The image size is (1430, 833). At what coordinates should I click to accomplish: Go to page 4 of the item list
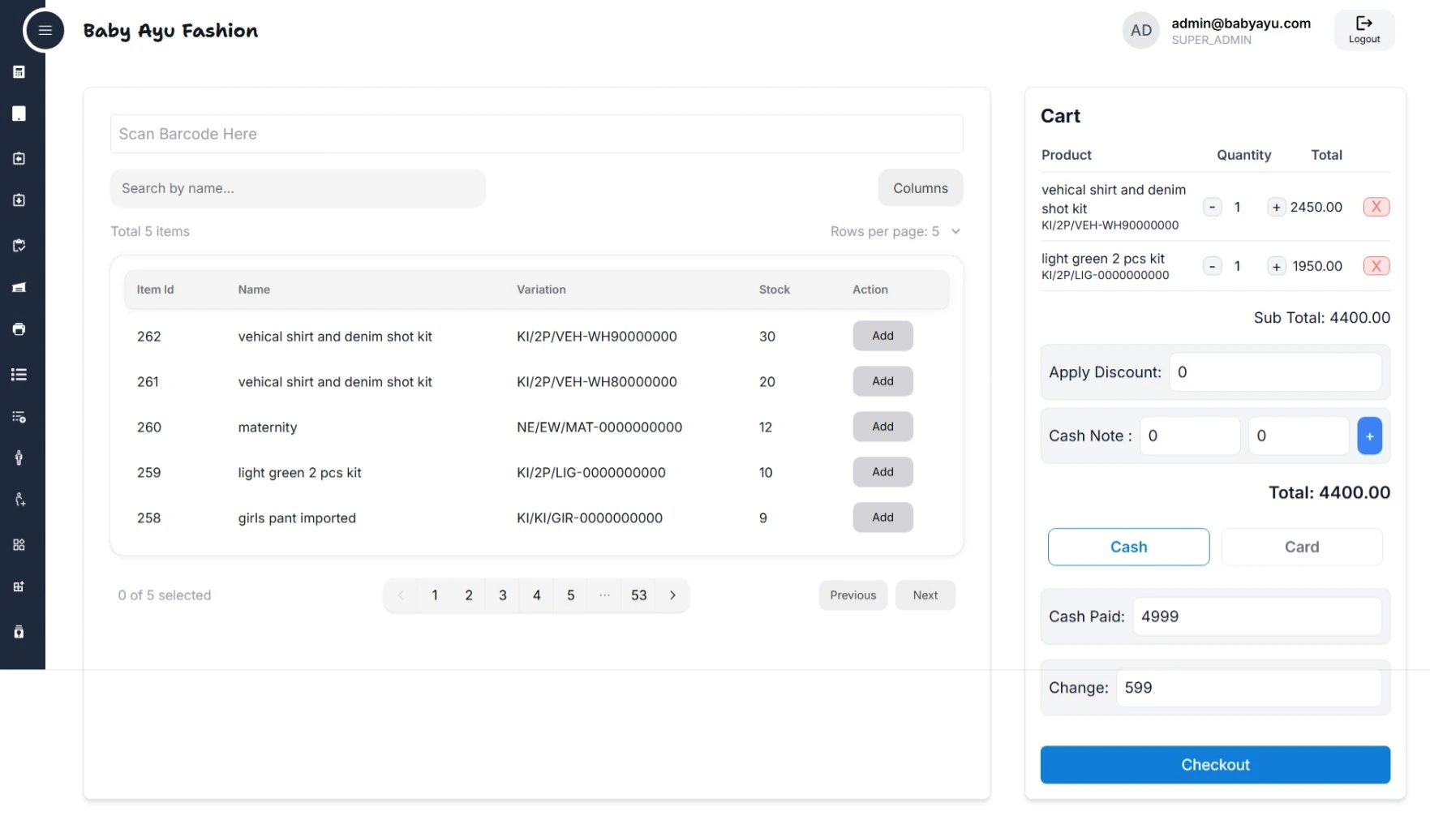click(537, 595)
